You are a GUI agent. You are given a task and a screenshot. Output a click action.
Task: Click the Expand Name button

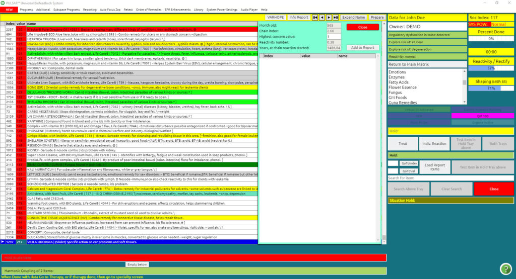[x=353, y=17]
